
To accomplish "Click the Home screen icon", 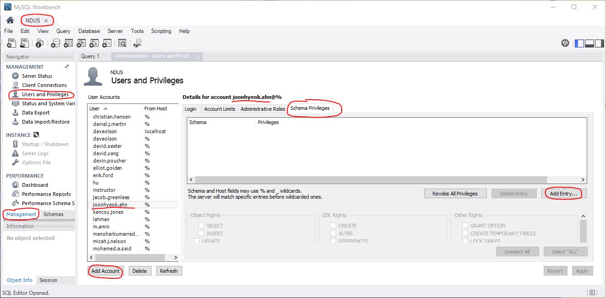I will point(10,21).
